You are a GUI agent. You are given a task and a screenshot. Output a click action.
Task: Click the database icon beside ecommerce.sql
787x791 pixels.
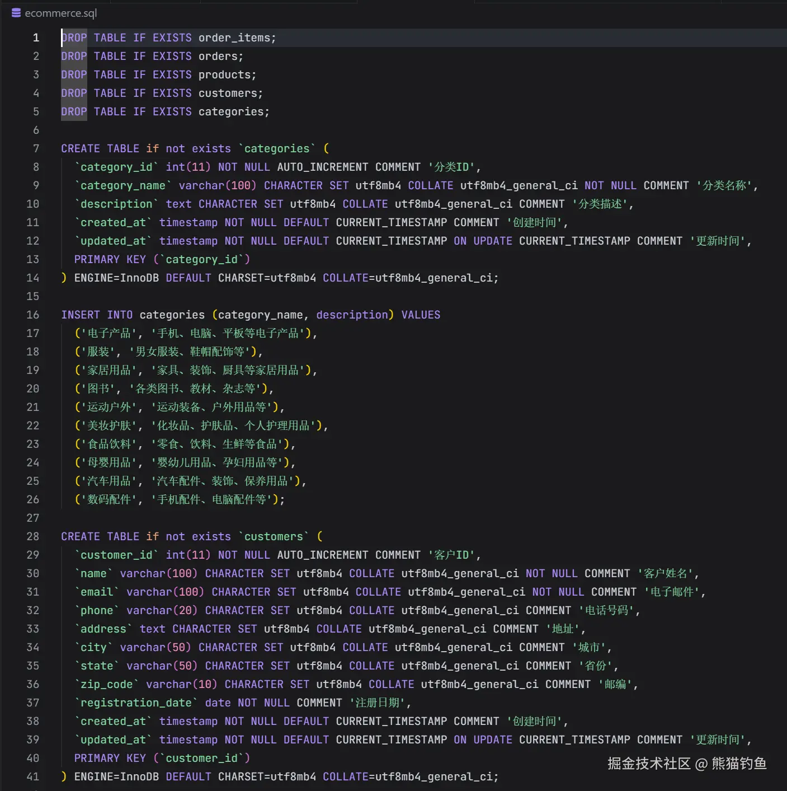click(x=16, y=13)
